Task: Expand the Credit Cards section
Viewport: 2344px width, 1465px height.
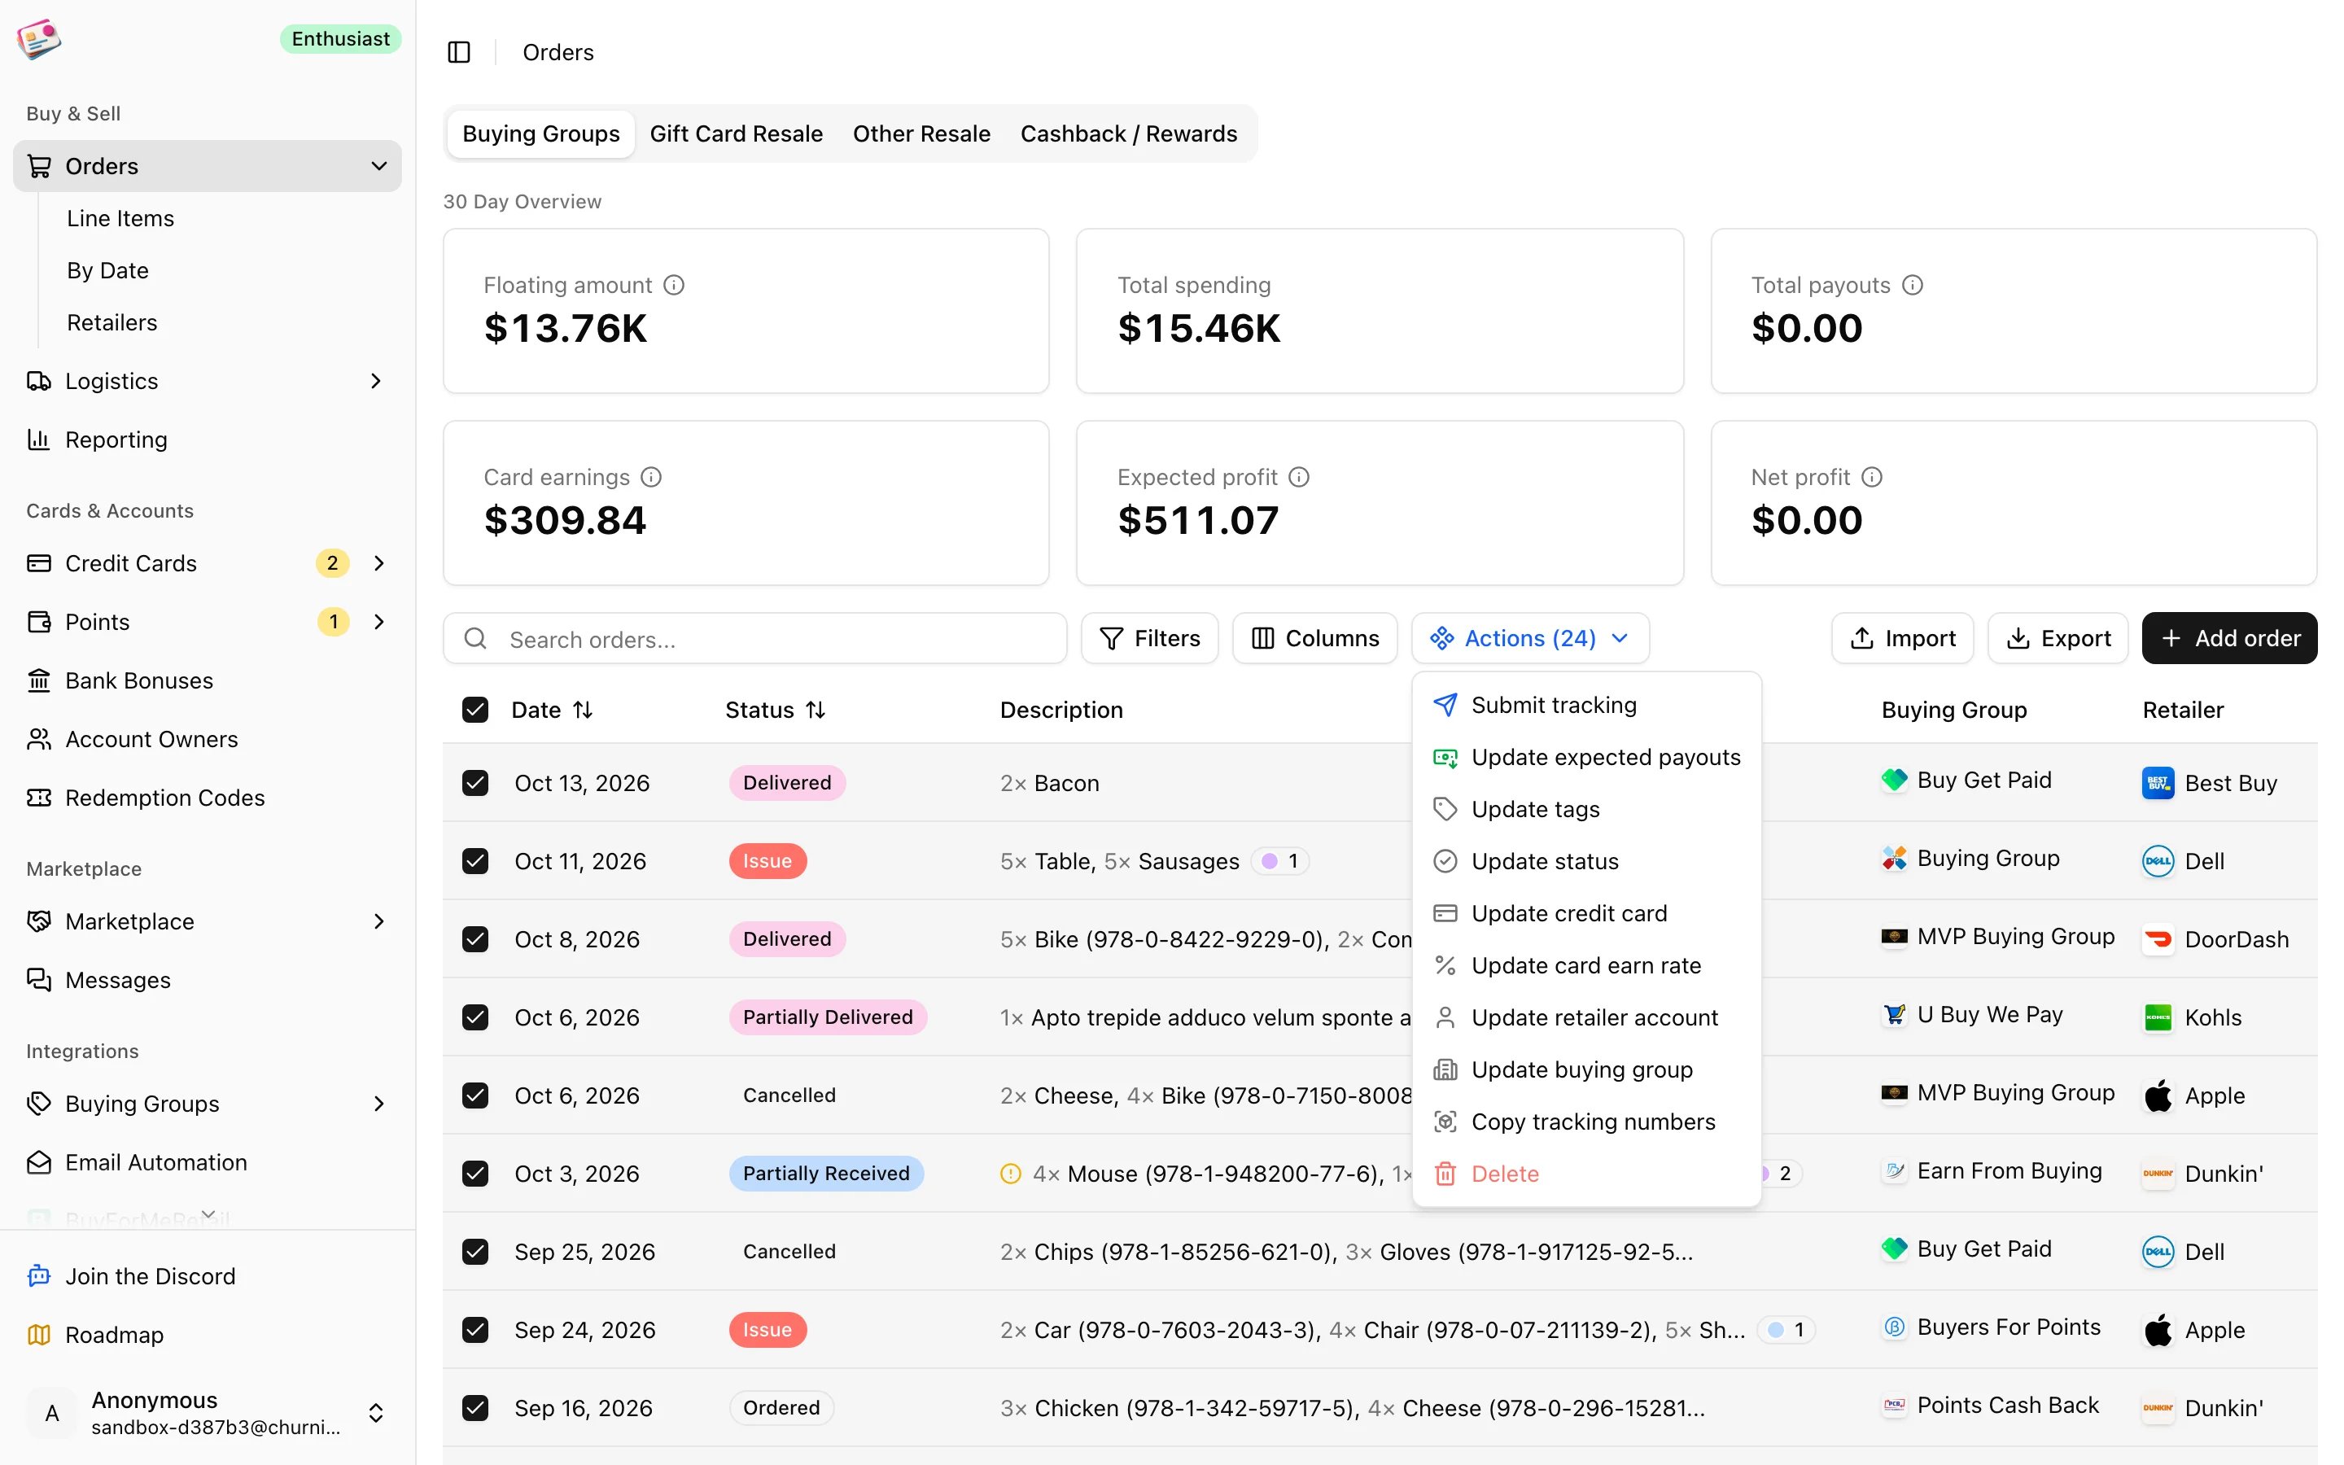Action: pos(378,564)
